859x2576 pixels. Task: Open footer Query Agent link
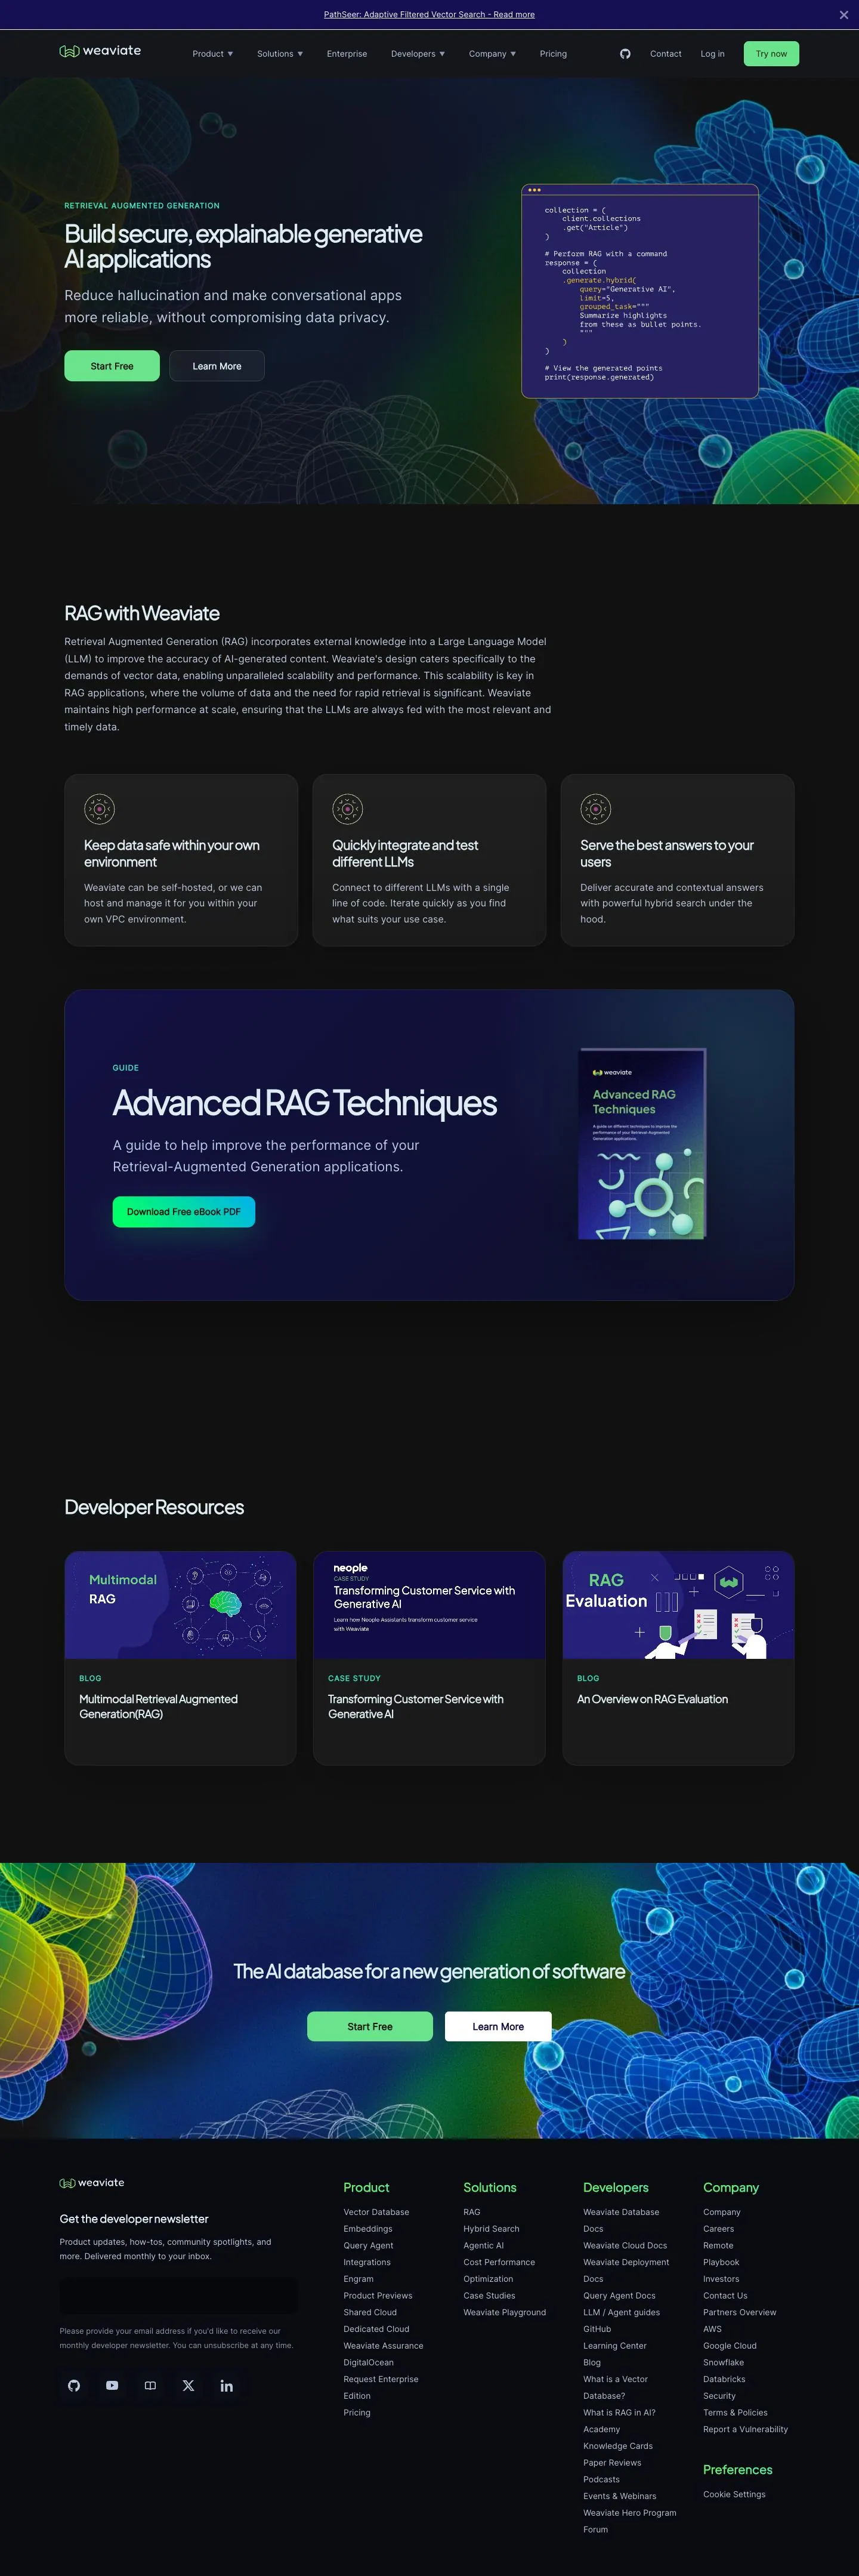point(368,2245)
